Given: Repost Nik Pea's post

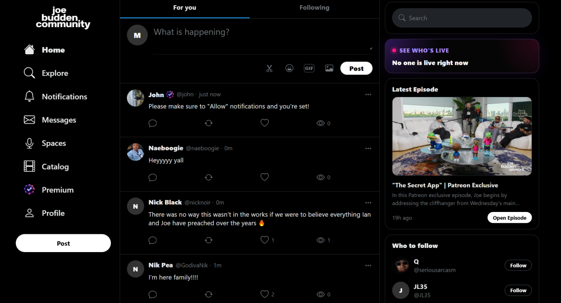Looking at the screenshot, I should [x=209, y=295].
